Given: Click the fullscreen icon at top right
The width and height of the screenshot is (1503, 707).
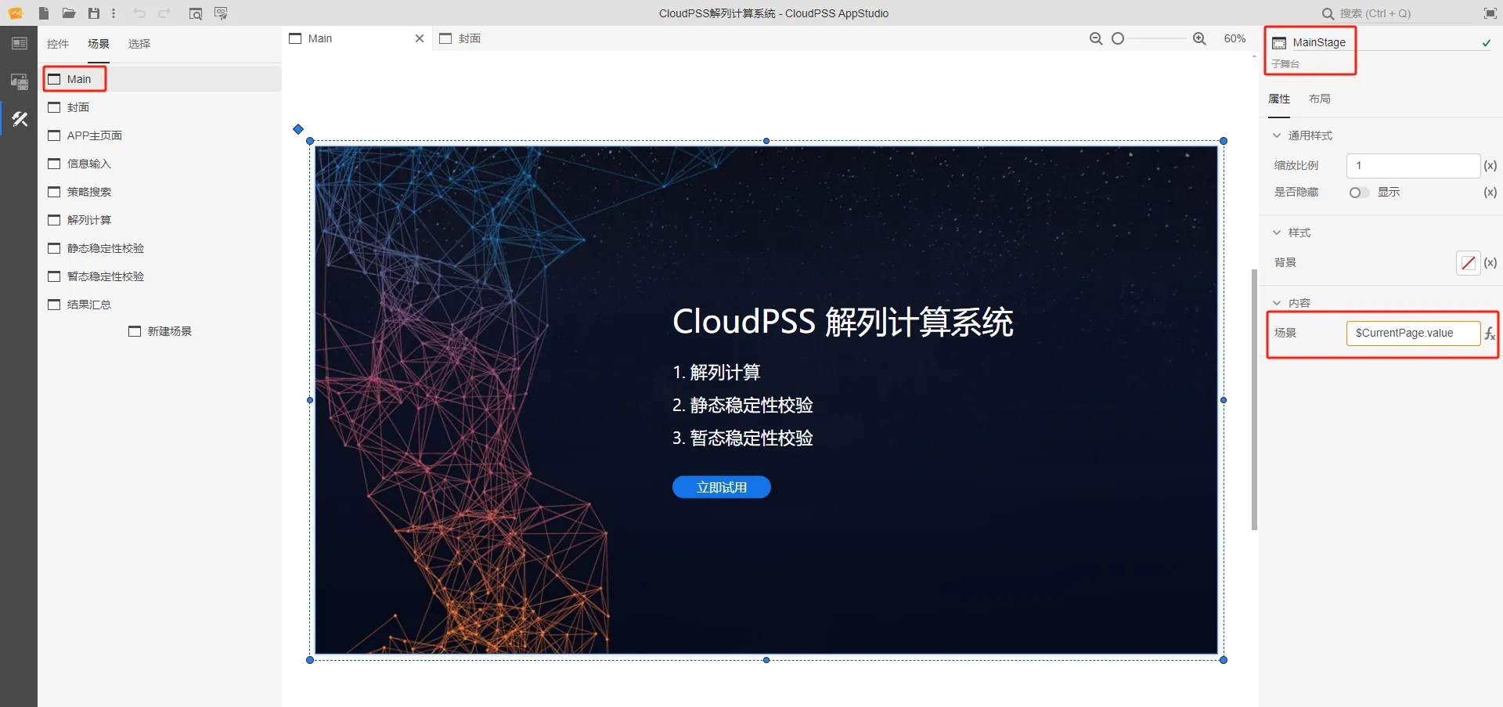Looking at the screenshot, I should click(1490, 13).
